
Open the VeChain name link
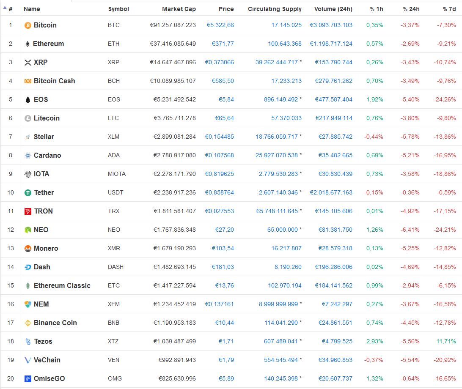(47, 360)
